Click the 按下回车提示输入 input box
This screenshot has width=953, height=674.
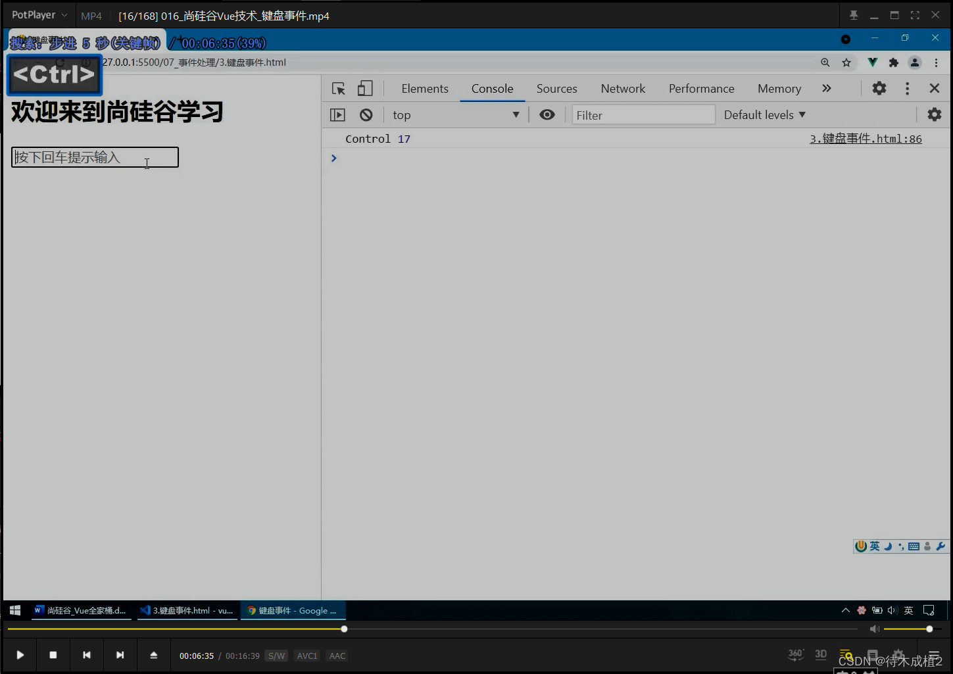click(x=95, y=157)
